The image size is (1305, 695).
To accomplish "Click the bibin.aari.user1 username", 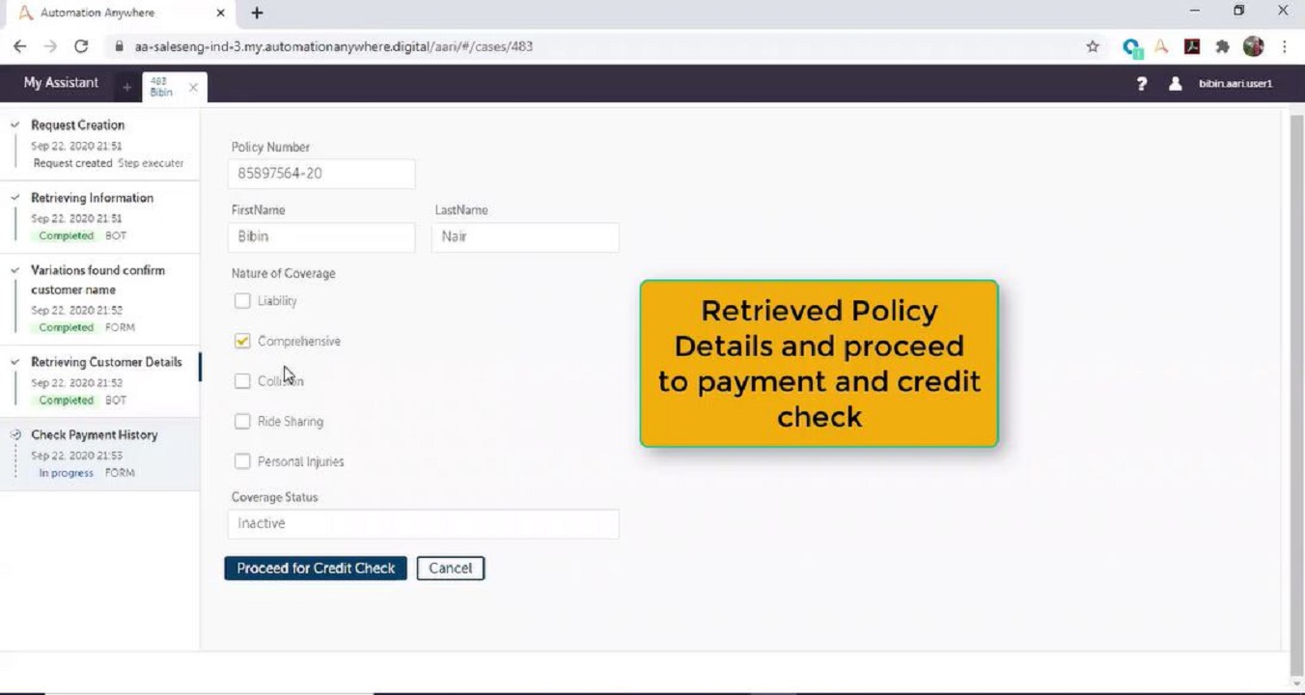I will point(1236,84).
